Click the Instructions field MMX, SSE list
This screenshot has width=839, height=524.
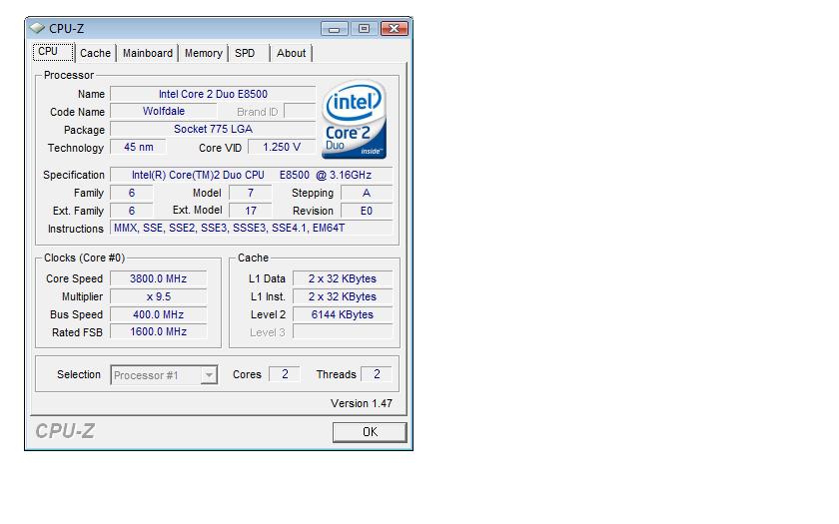252,228
